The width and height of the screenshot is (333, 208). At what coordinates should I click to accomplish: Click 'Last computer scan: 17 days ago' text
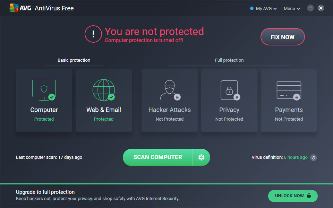[49, 157]
